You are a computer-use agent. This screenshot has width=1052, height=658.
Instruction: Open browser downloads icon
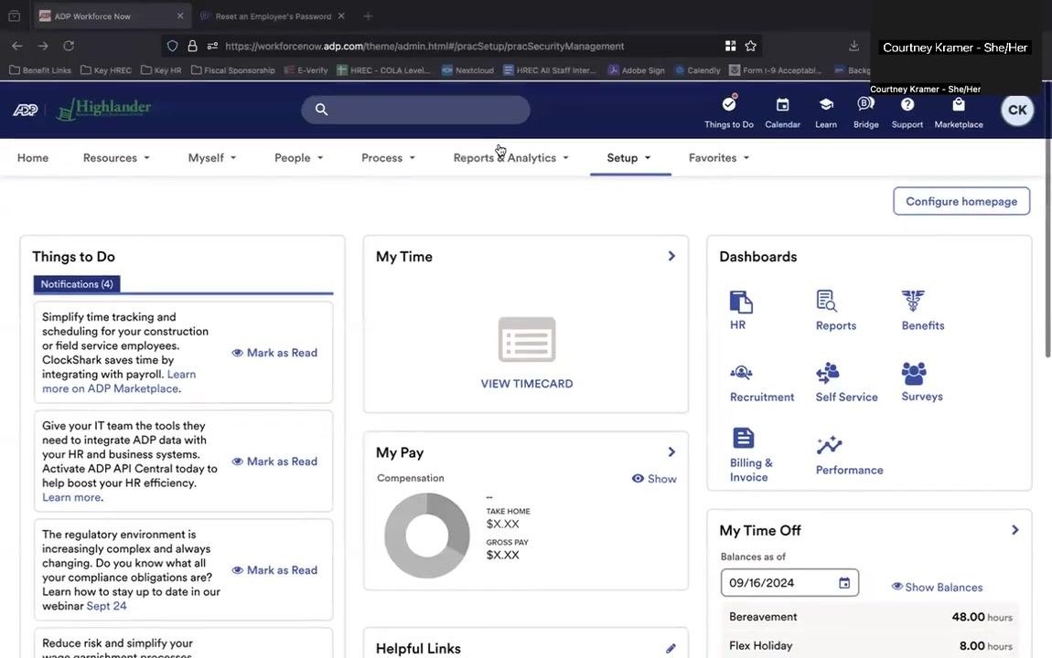click(853, 46)
